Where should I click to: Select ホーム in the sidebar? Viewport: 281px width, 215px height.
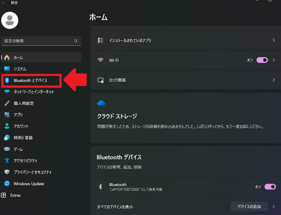41,57
